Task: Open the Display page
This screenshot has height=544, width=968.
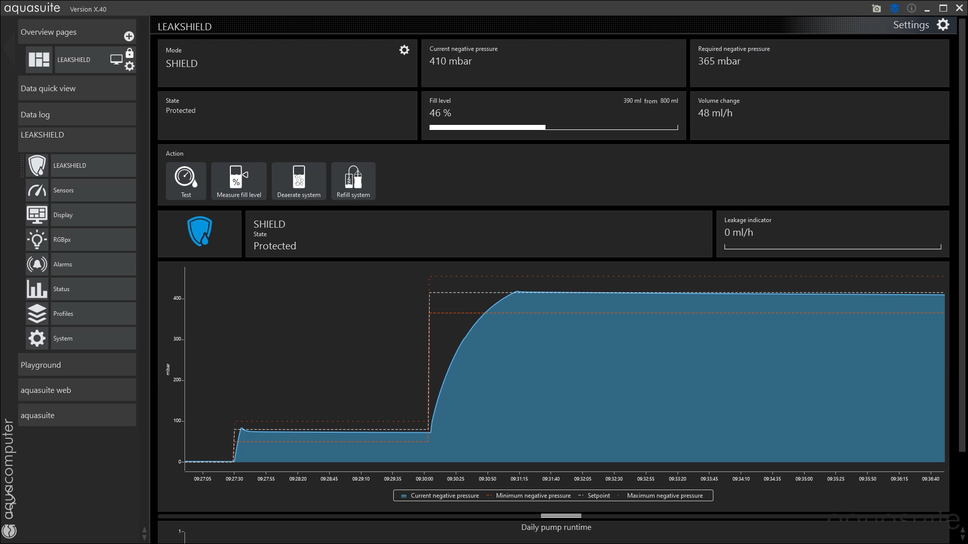Action: click(x=93, y=215)
